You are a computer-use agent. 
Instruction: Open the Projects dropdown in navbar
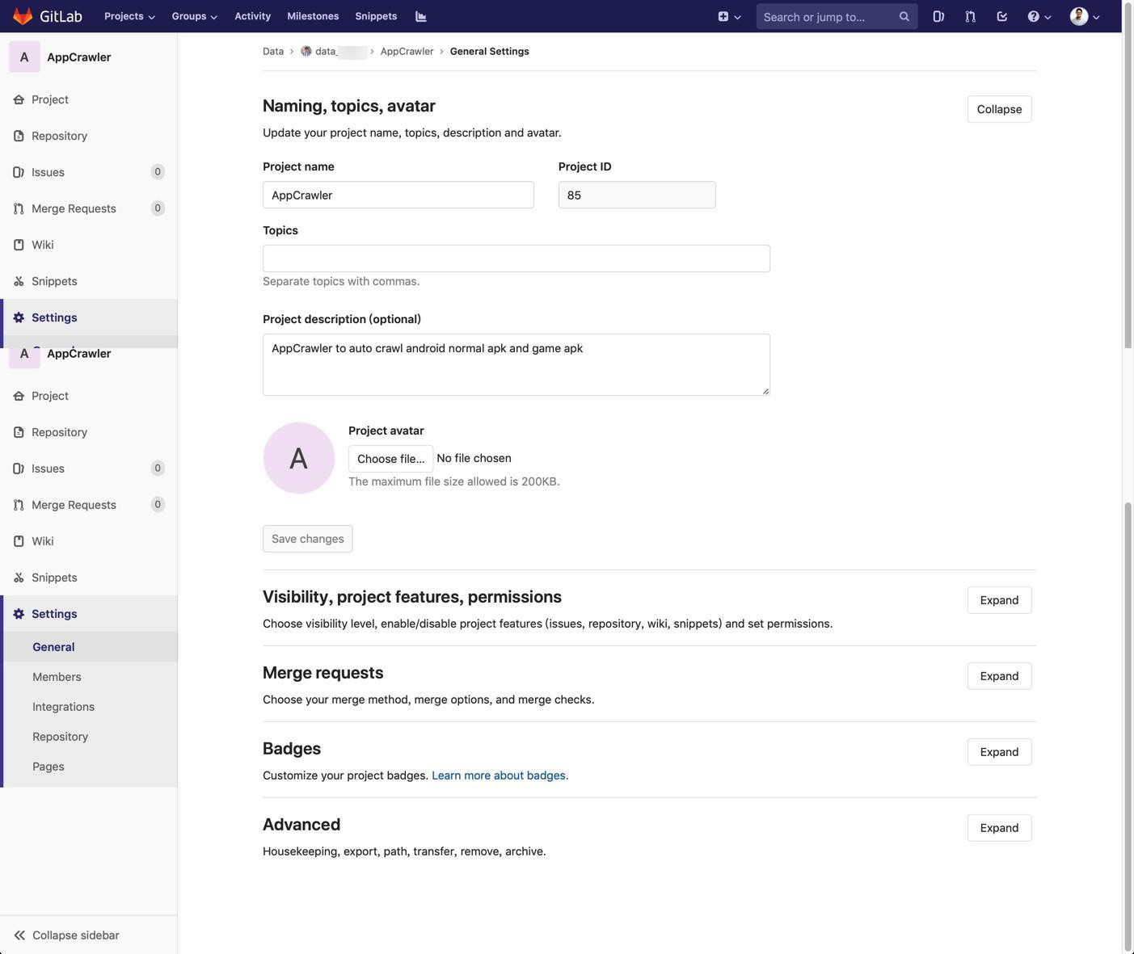129,16
